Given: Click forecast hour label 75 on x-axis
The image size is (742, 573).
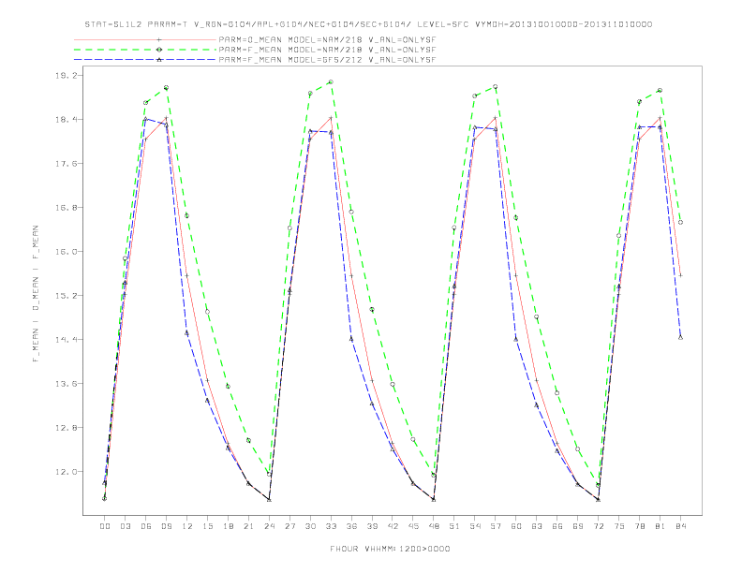Looking at the screenshot, I should (619, 526).
